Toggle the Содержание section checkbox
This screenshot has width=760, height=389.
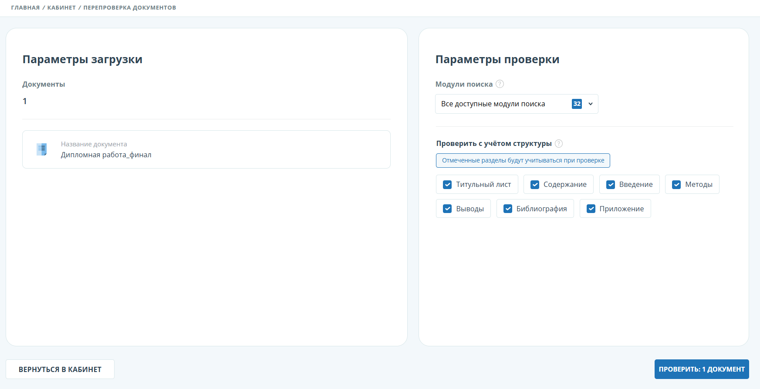535,185
